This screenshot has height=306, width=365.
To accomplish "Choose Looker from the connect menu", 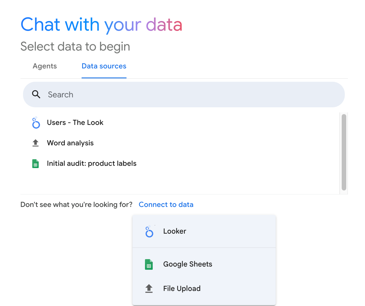I will tap(175, 231).
